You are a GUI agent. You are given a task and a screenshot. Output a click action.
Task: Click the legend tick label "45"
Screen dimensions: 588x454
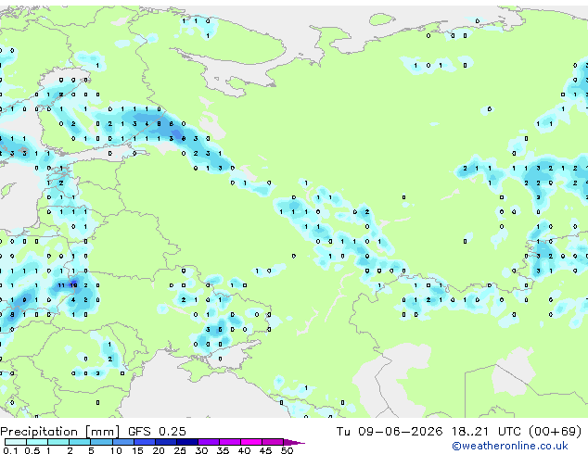(265, 450)
